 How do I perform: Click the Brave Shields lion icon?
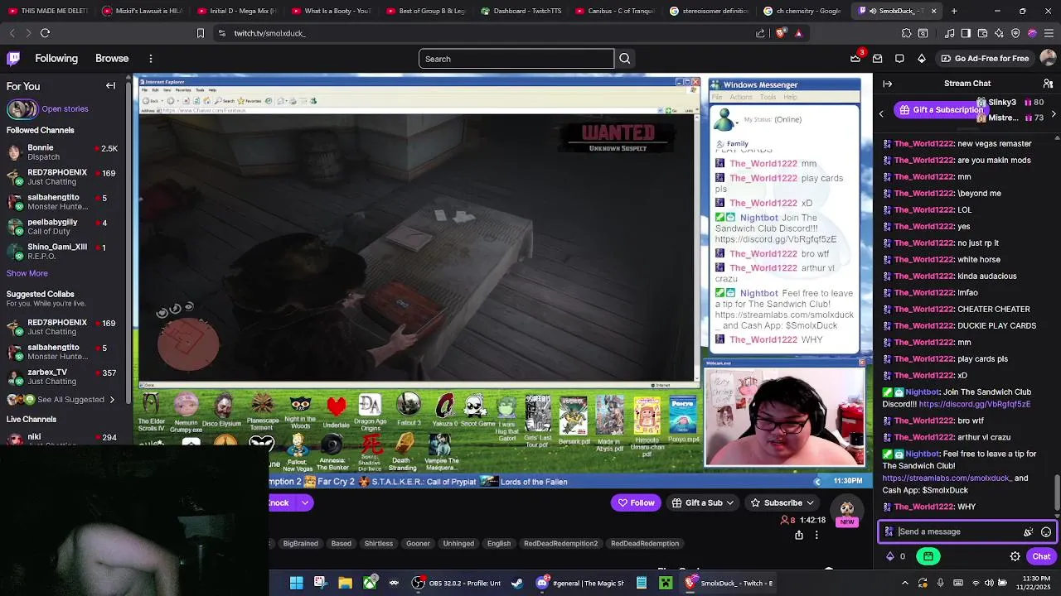[781, 33]
